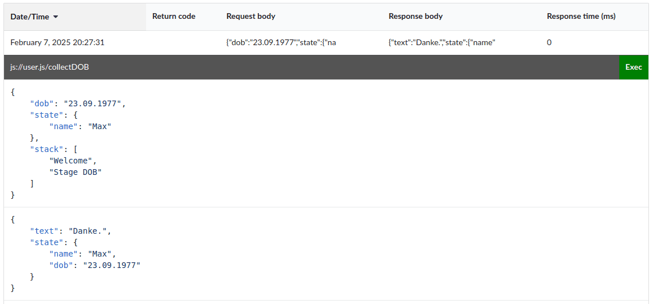This screenshot has height=304, width=653.
Task: Click the truncated response body cell
Action: click(x=442, y=42)
